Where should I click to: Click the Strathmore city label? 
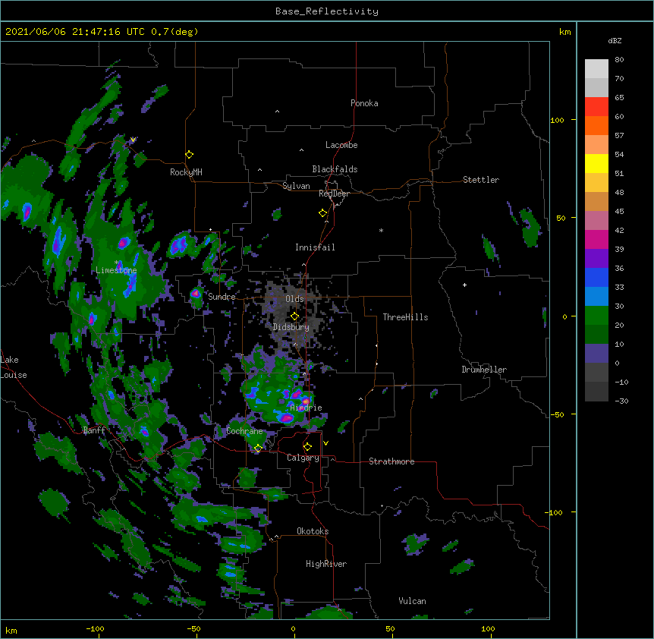(x=391, y=461)
